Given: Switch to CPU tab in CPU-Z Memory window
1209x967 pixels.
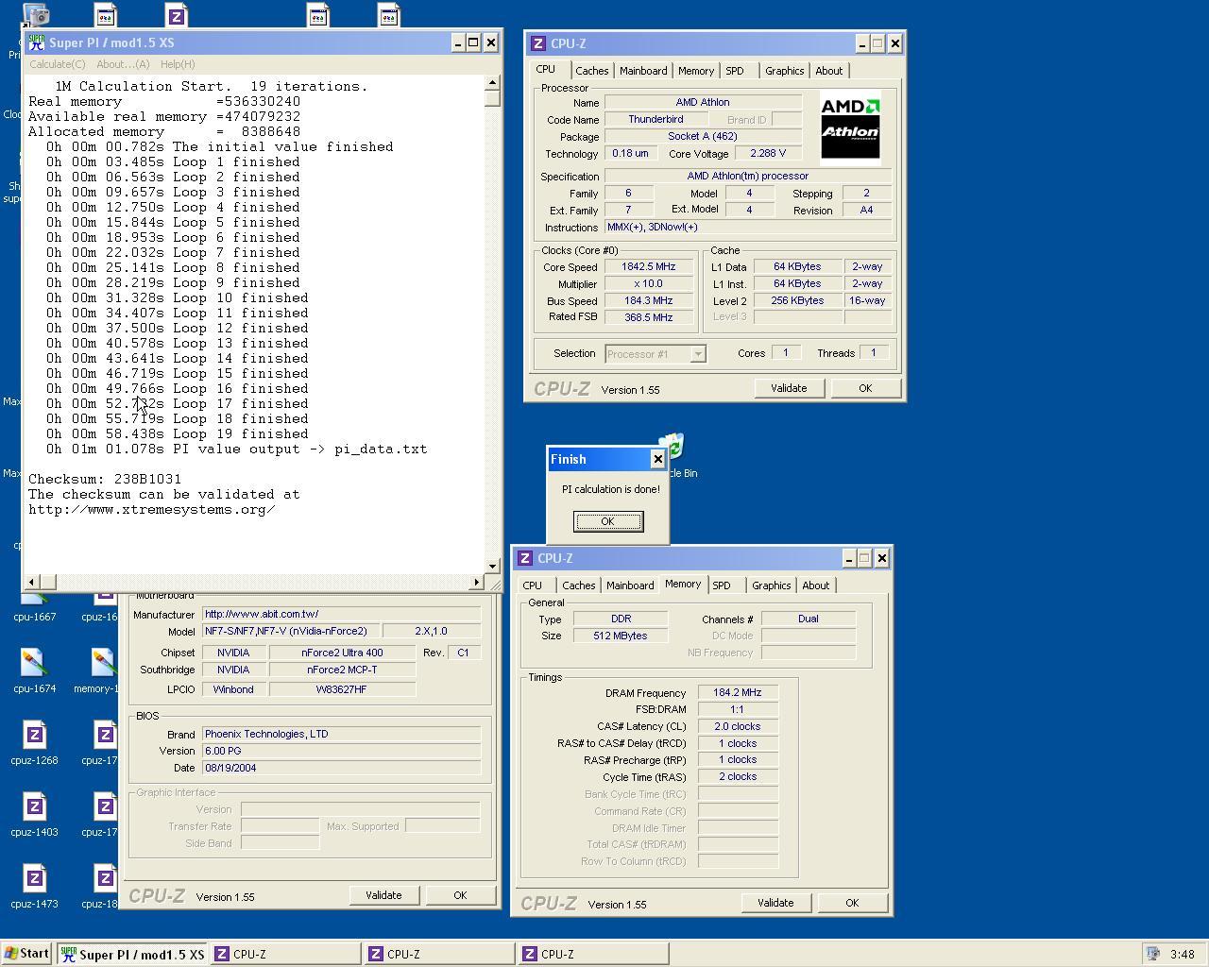Looking at the screenshot, I should (x=533, y=585).
